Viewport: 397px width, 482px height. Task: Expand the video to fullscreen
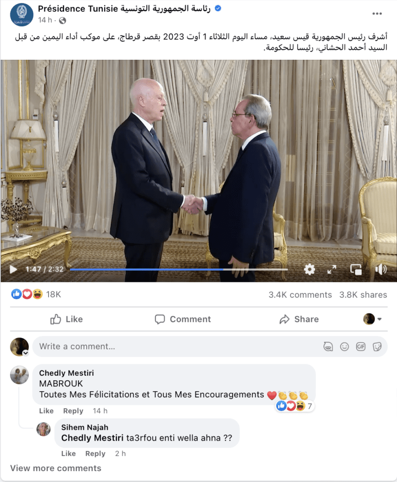tap(332, 270)
